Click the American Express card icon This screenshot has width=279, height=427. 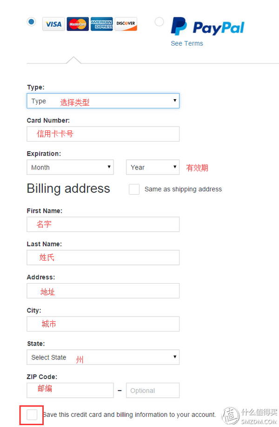pyautogui.click(x=102, y=24)
